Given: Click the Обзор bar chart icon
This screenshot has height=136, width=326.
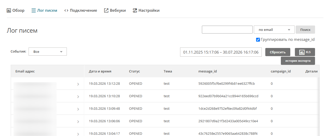Looking at the screenshot, I should point(9,10).
